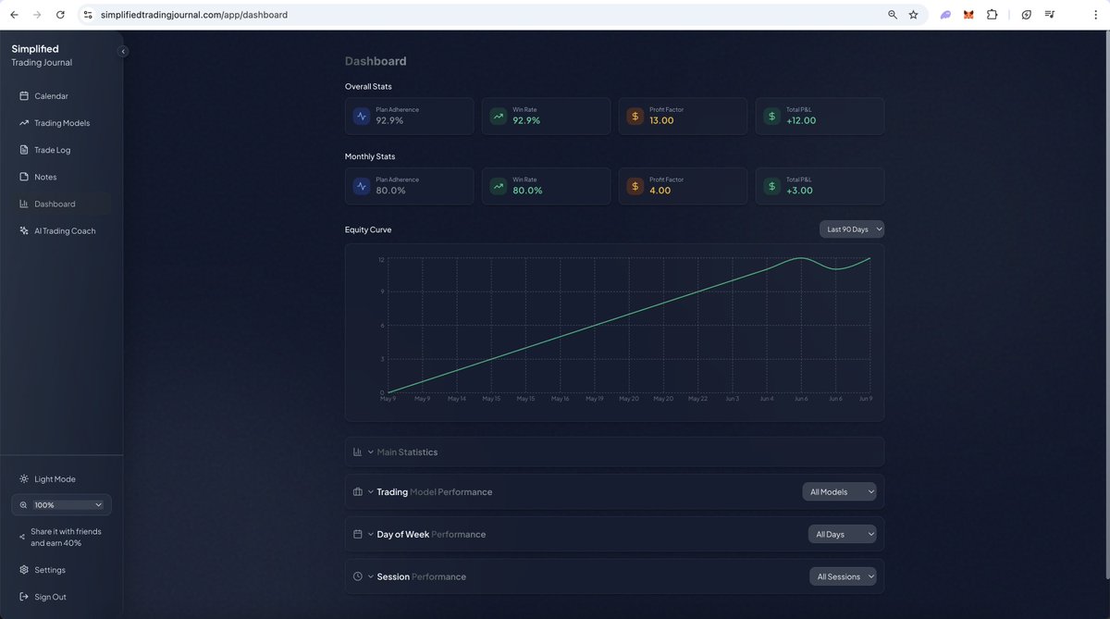
Task: Click the Sign Out arrow icon
Action: tap(24, 597)
